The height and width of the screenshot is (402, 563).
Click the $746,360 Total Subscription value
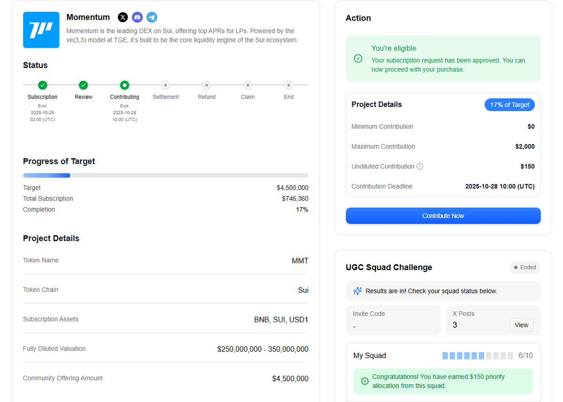(x=295, y=198)
